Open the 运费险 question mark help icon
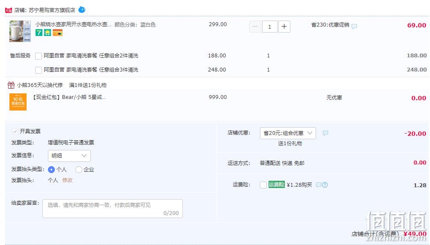The height and width of the screenshot is (245, 430). (325, 185)
